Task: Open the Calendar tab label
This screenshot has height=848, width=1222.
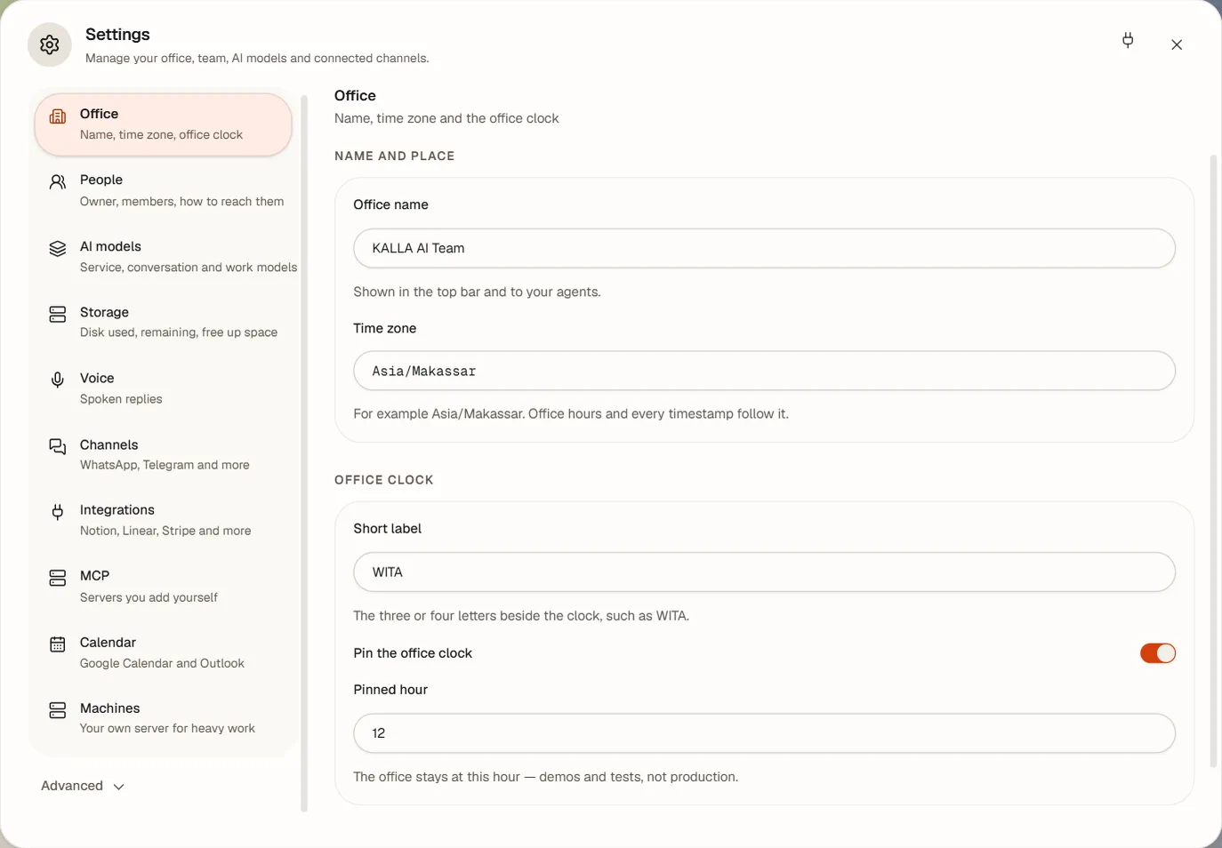Action: coord(108,643)
